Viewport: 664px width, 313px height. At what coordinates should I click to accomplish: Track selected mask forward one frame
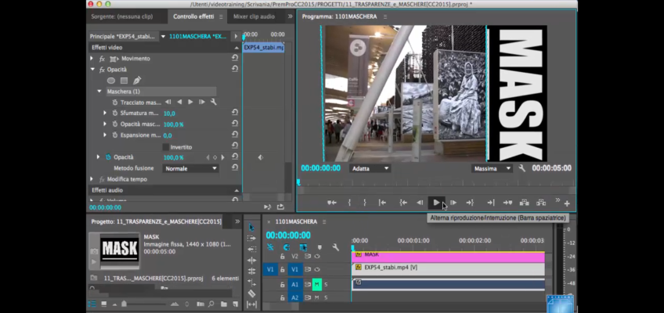pos(201,103)
